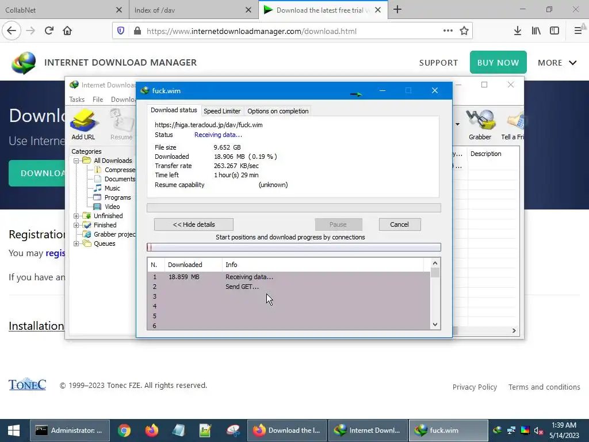
Task: Click the toolbar dropdown arrow left of Grabber
Action: 457,124
